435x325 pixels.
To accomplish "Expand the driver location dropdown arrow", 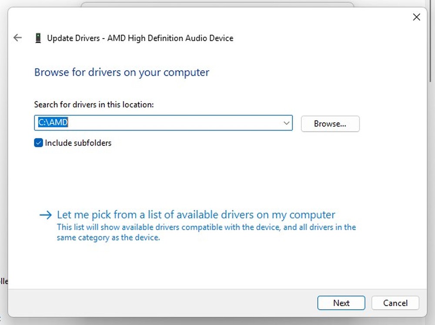I will point(286,123).
